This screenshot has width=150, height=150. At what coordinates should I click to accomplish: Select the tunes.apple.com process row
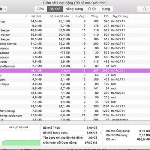(75, 115)
